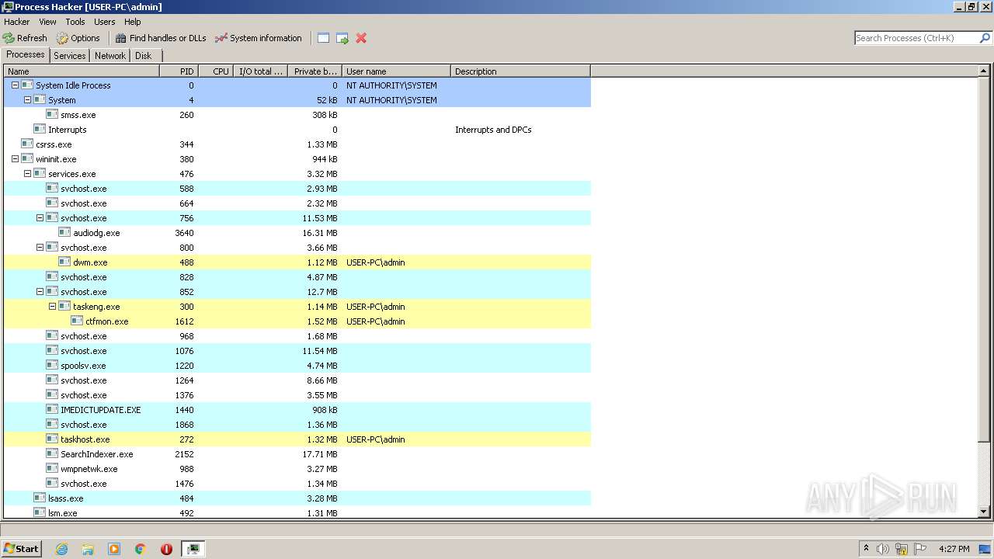The image size is (994, 559).
Task: Click the Search Processes input field
Action: point(916,38)
